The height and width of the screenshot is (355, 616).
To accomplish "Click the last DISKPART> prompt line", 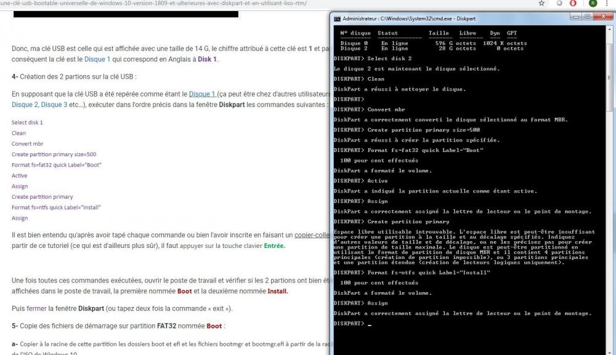I will coord(349,324).
